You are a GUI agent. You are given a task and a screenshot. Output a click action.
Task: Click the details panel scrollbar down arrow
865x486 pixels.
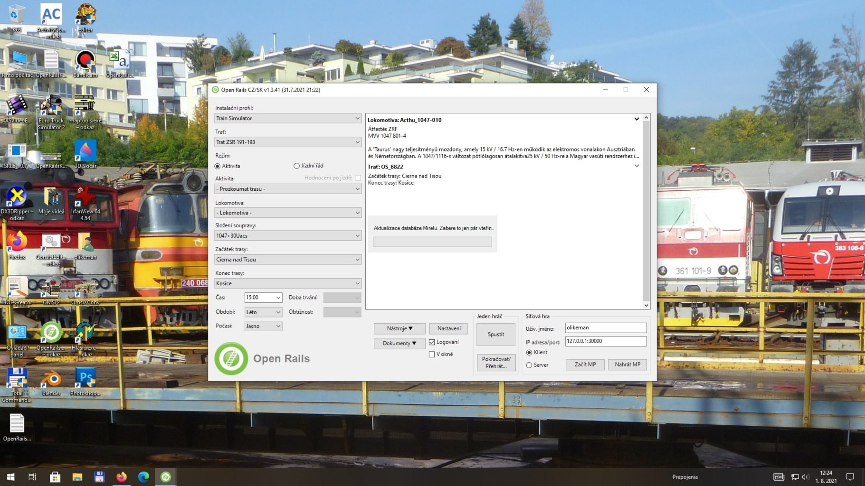point(646,306)
